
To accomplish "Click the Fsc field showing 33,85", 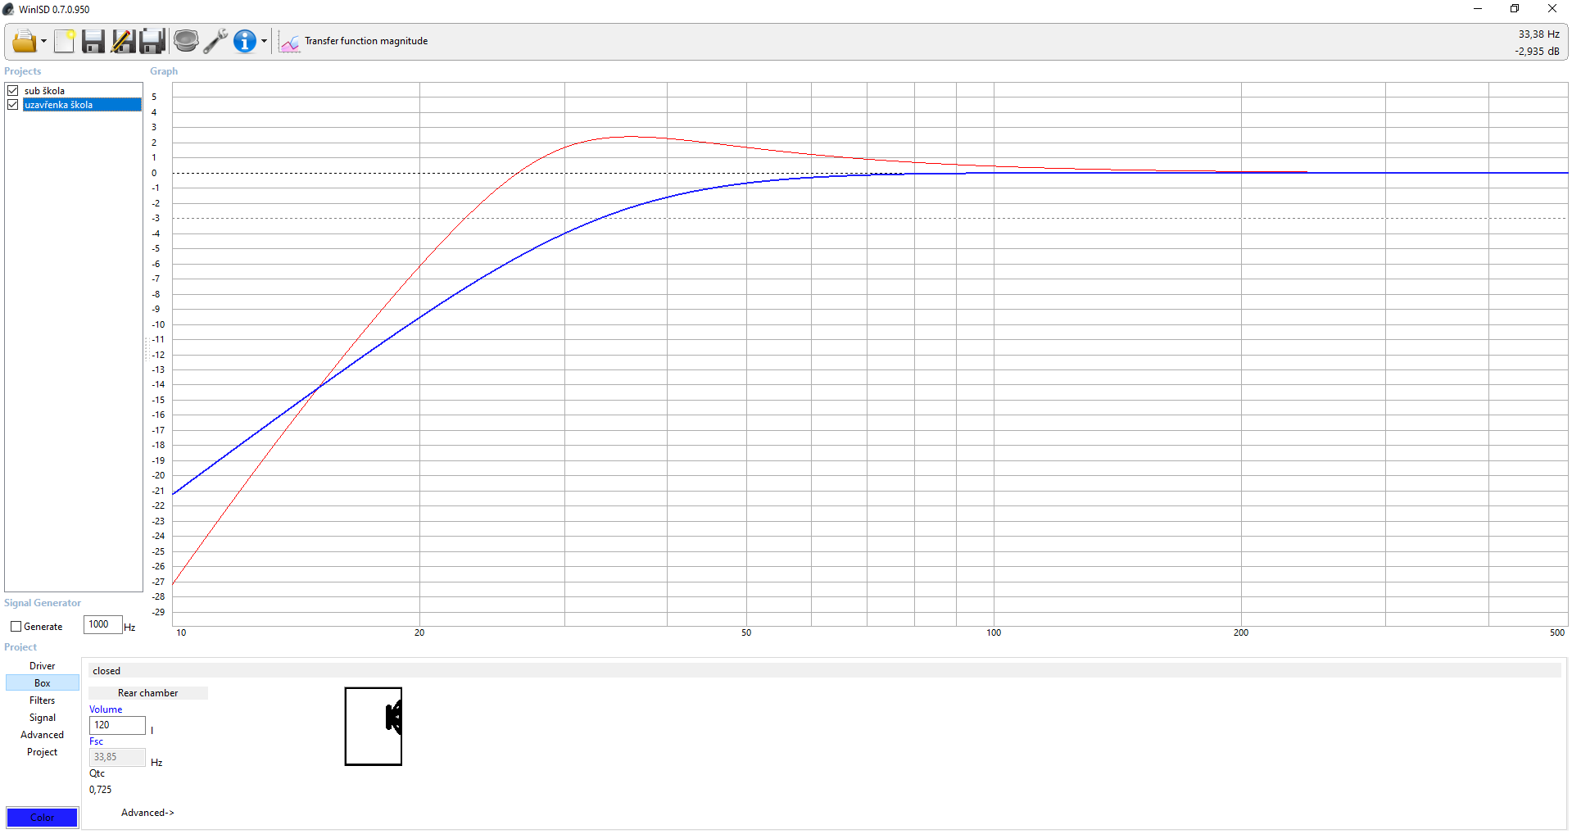I will tap(117, 757).
